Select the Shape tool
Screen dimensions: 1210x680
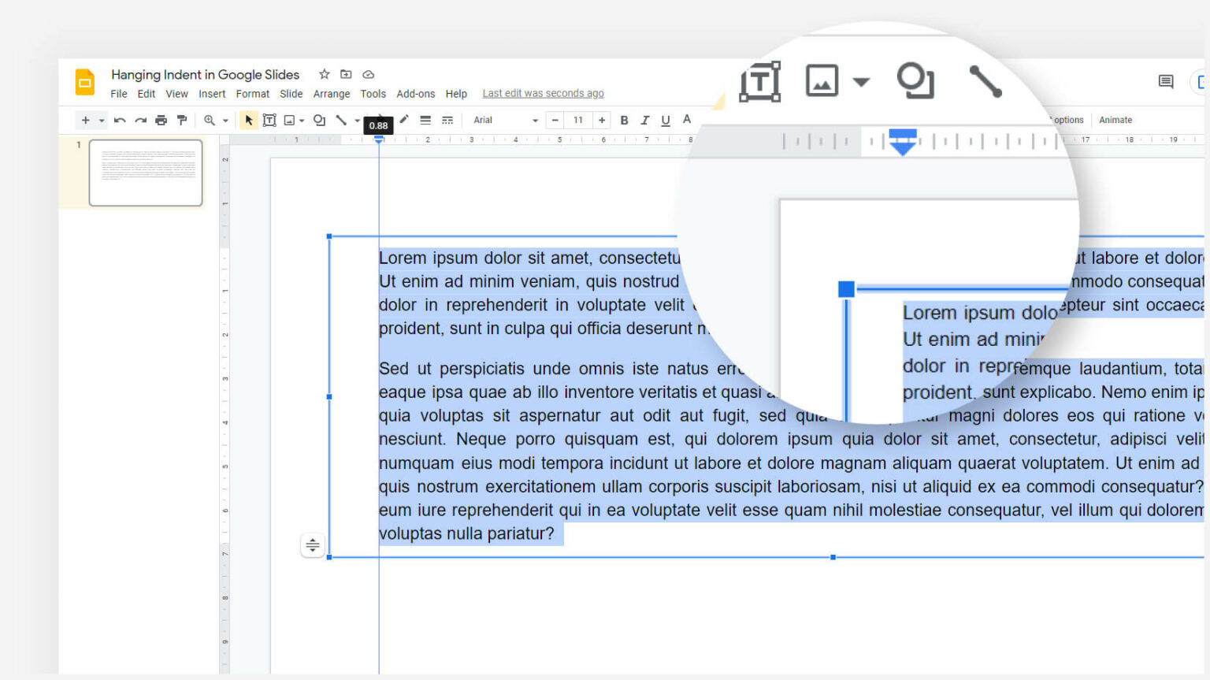click(x=319, y=120)
